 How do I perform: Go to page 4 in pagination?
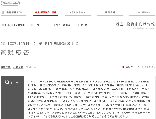click(152, 67)
